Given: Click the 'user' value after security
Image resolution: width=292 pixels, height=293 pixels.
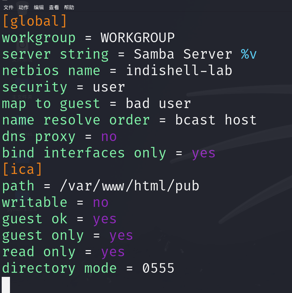Looking at the screenshot, I should [109, 87].
